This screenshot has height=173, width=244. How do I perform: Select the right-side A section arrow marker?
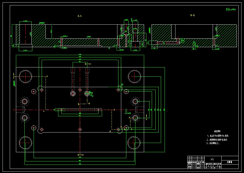point(146,117)
